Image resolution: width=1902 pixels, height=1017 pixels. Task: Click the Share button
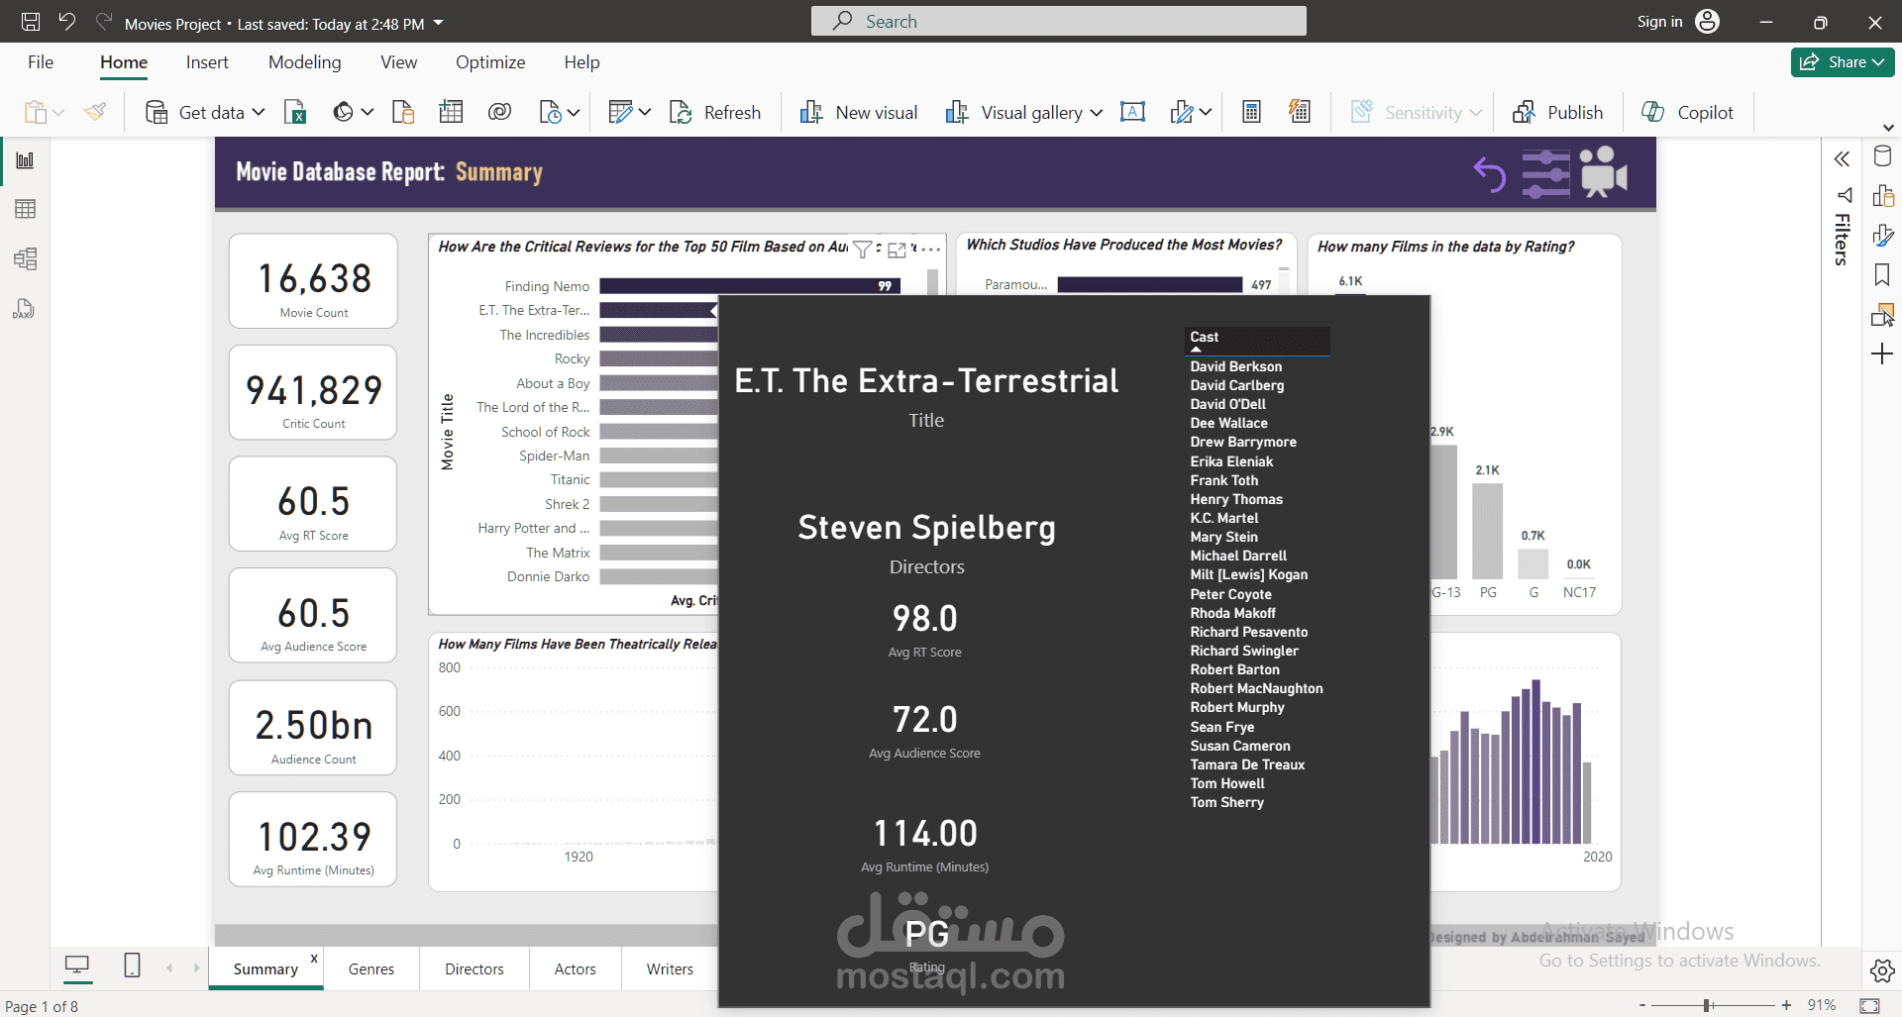click(x=1843, y=62)
